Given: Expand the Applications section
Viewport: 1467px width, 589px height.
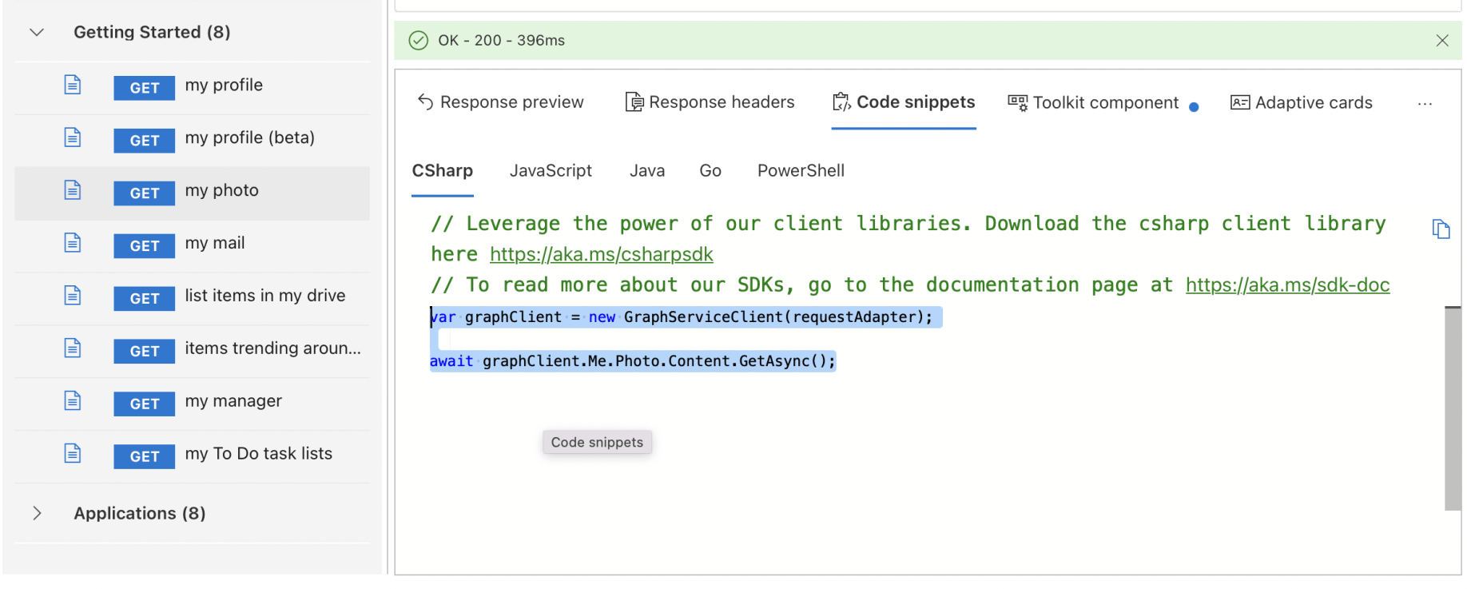Looking at the screenshot, I should pos(37,513).
